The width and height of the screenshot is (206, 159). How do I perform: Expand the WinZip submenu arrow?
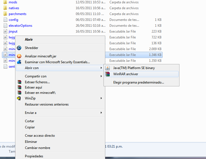pyautogui.click(x=101, y=98)
